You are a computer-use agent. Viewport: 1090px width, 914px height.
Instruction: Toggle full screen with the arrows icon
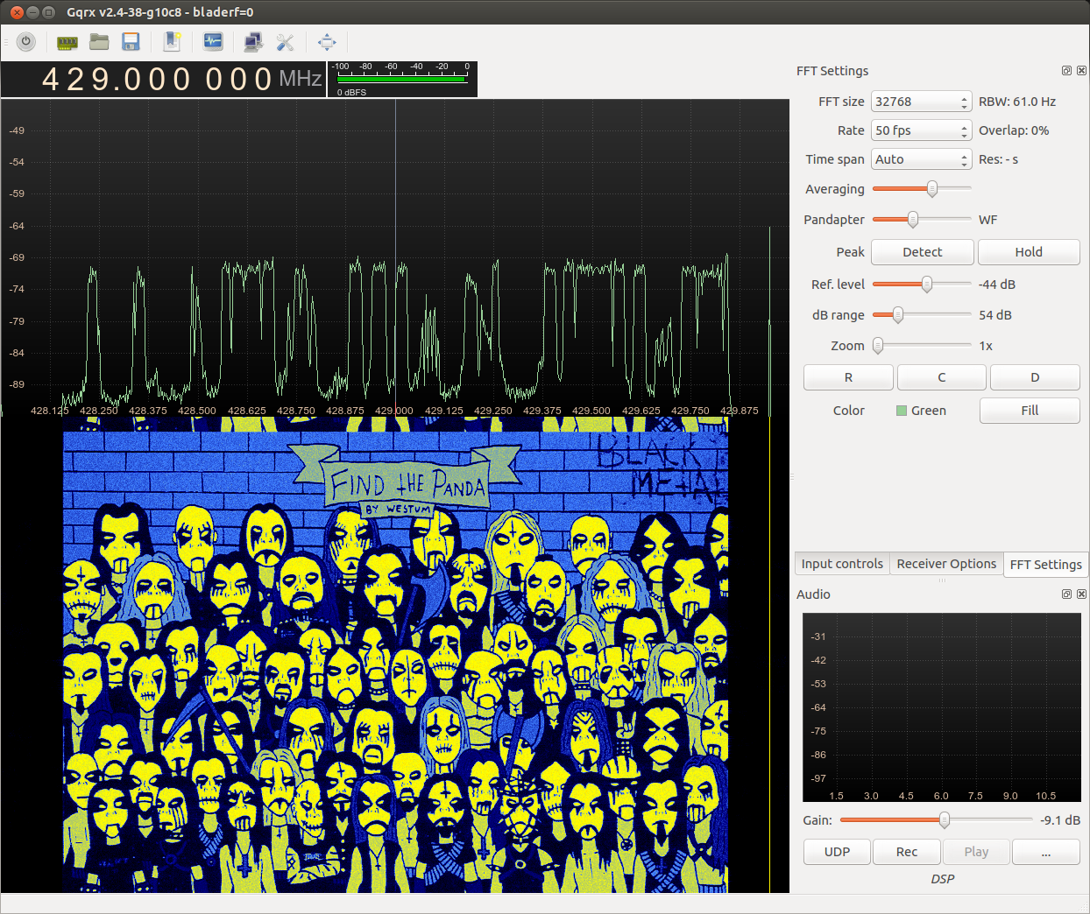click(327, 41)
